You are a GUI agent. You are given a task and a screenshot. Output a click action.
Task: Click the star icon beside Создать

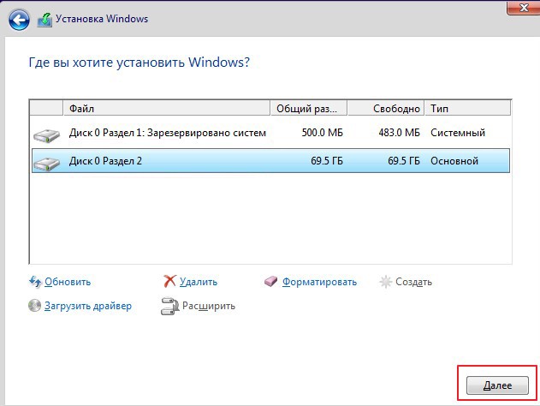click(386, 282)
